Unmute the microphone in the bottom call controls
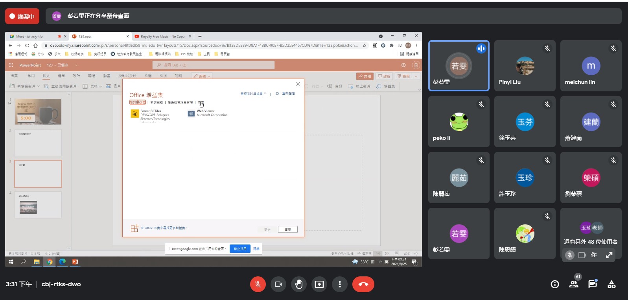This screenshot has height=300, width=628. [x=258, y=284]
